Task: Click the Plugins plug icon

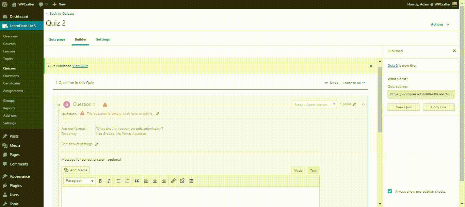Action: click(5, 186)
